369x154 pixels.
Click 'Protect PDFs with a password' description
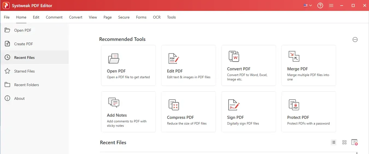coord(308,123)
